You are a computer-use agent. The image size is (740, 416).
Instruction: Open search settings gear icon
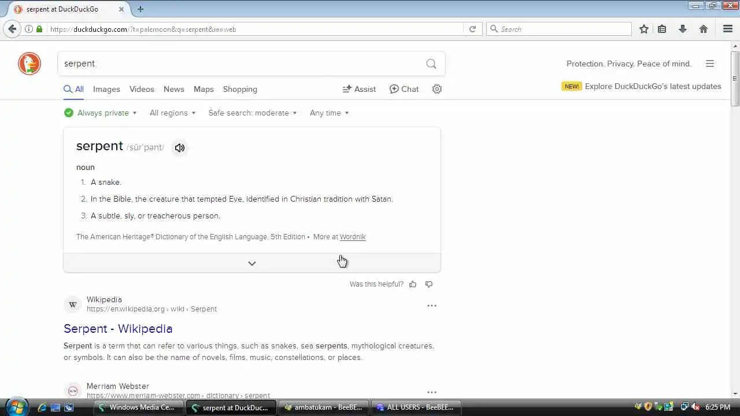tap(437, 89)
